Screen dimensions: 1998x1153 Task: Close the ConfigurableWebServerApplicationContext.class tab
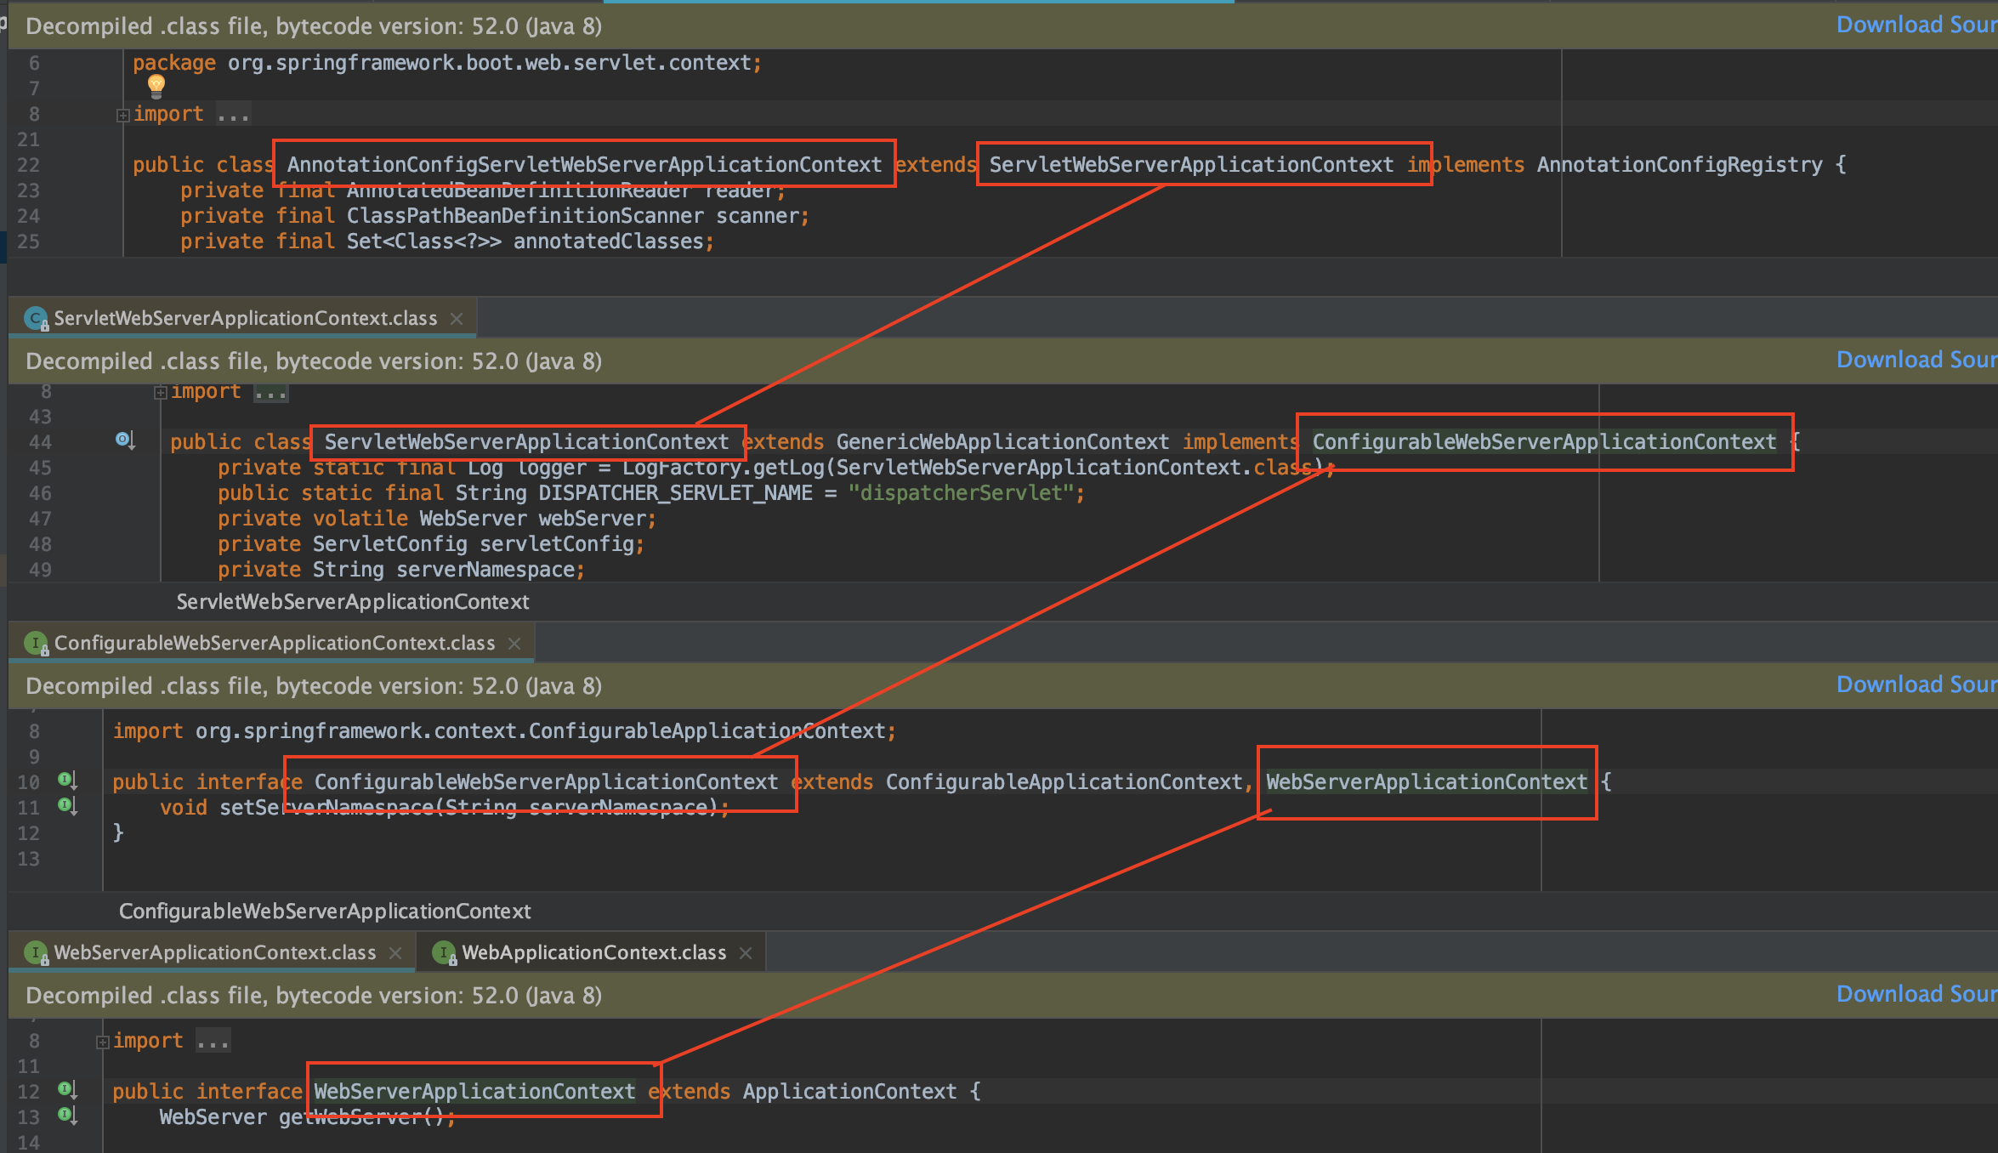click(514, 644)
